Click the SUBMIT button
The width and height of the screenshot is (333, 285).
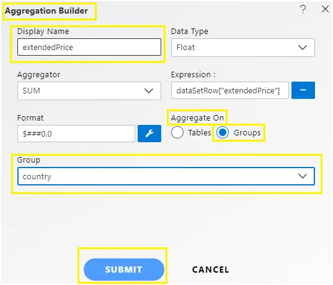(x=124, y=270)
